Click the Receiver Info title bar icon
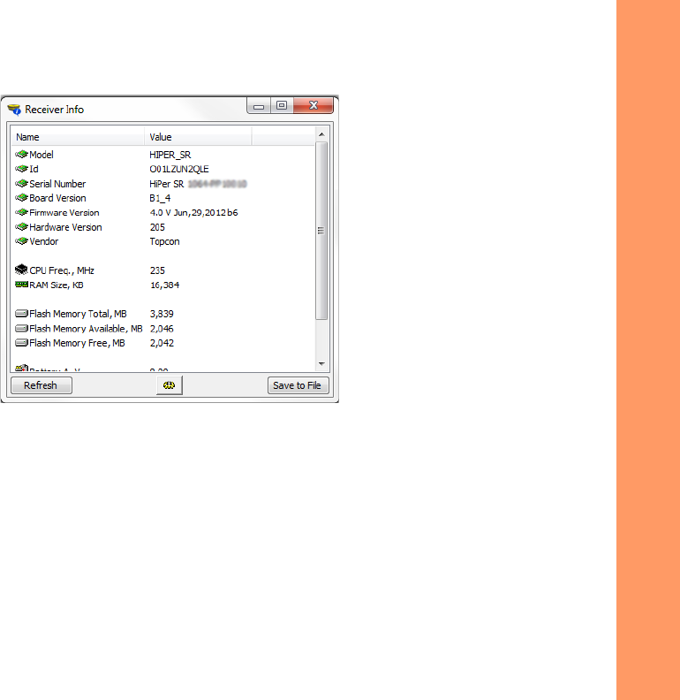This screenshot has width=680, height=700. click(14, 110)
